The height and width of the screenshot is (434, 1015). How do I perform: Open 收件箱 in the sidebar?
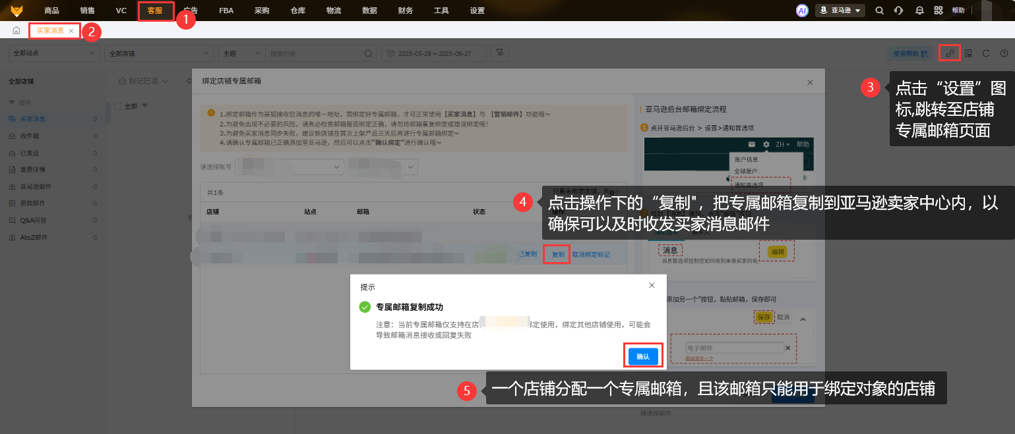coord(52,136)
